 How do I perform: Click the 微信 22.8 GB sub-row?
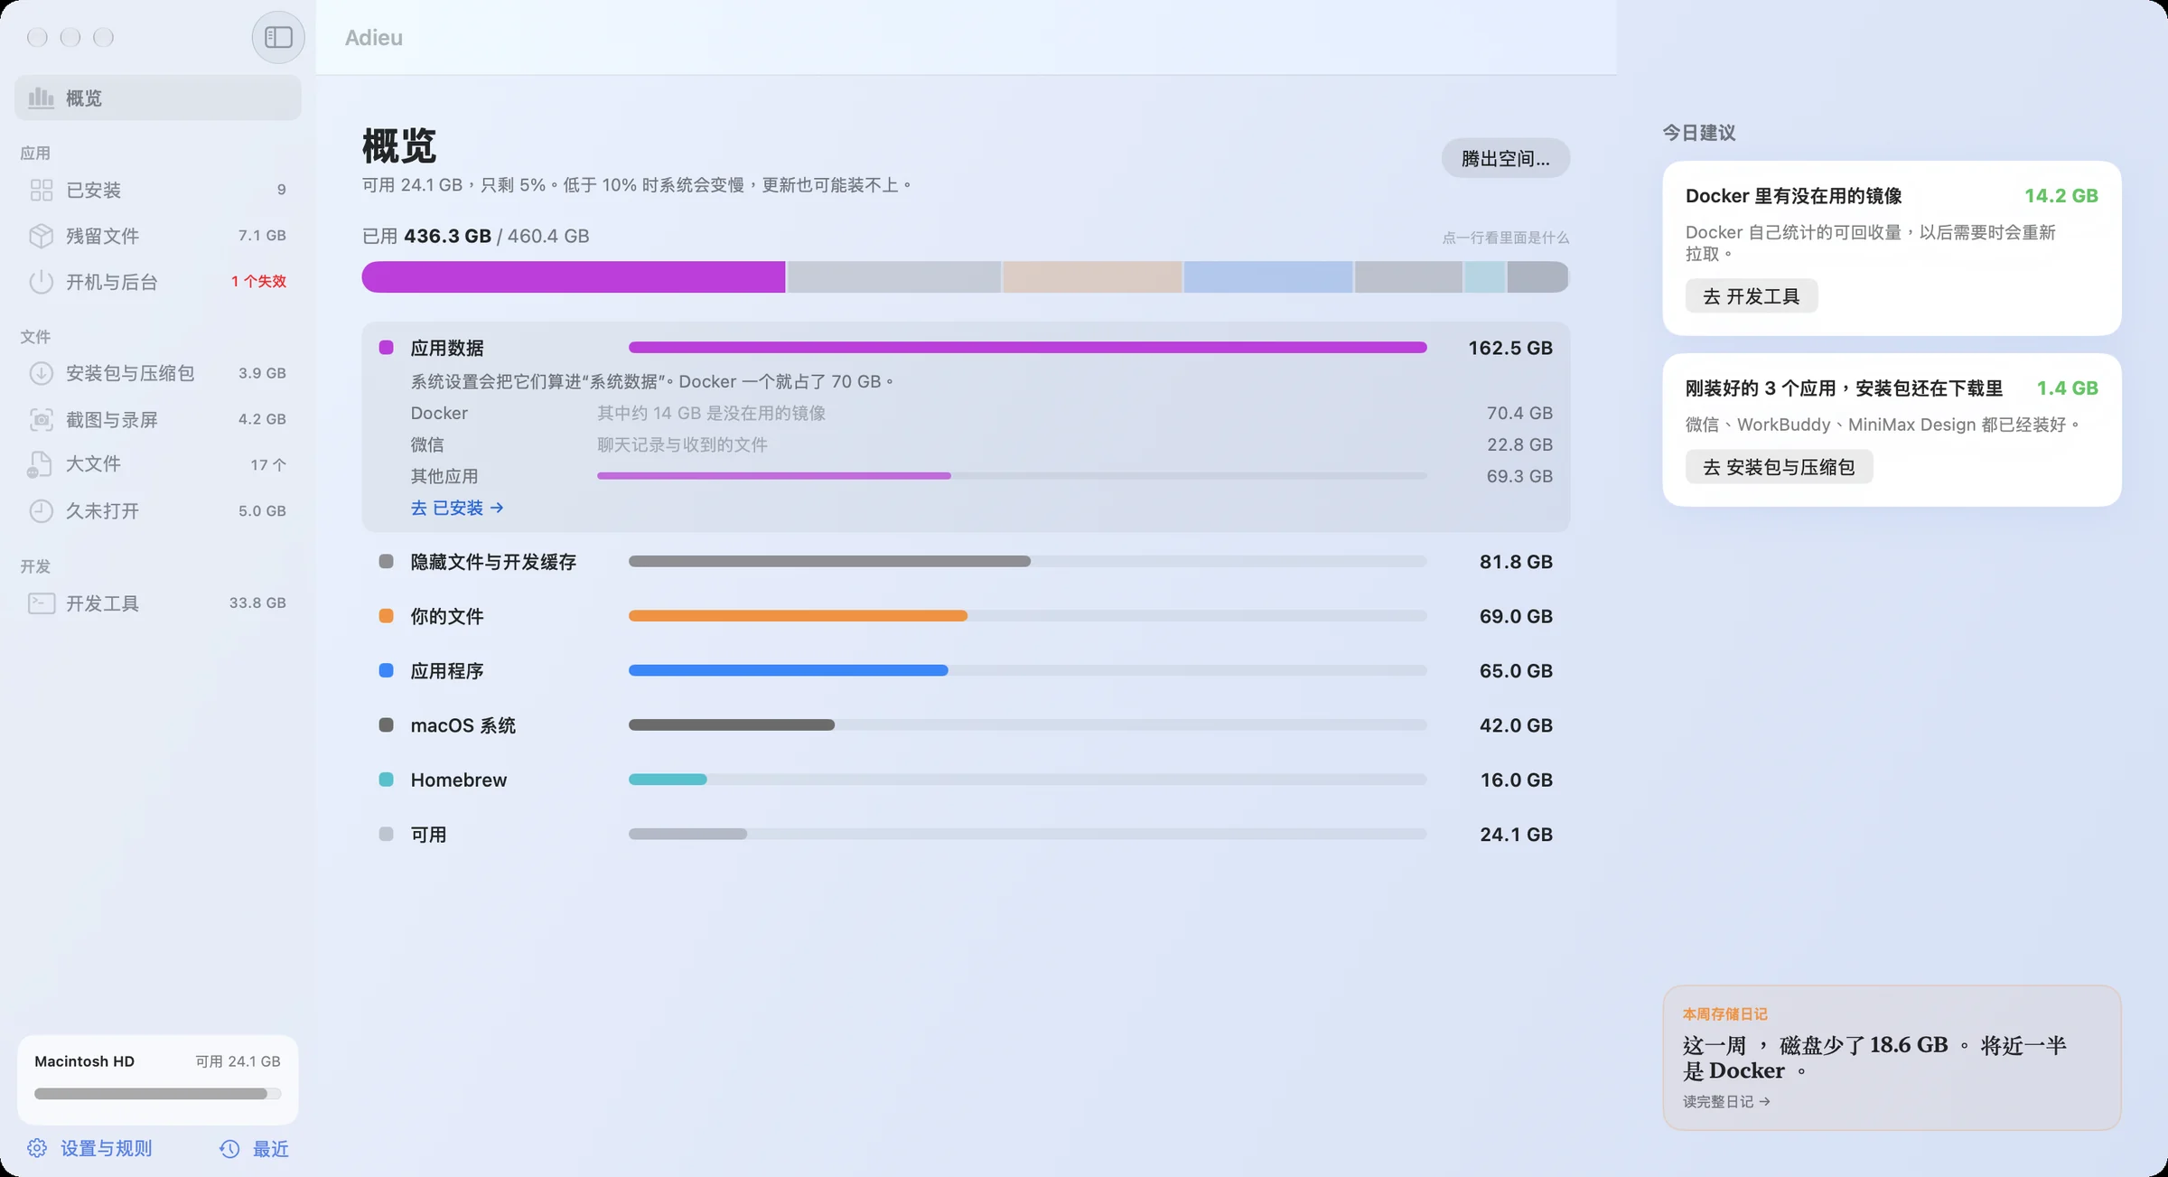pos(981,444)
